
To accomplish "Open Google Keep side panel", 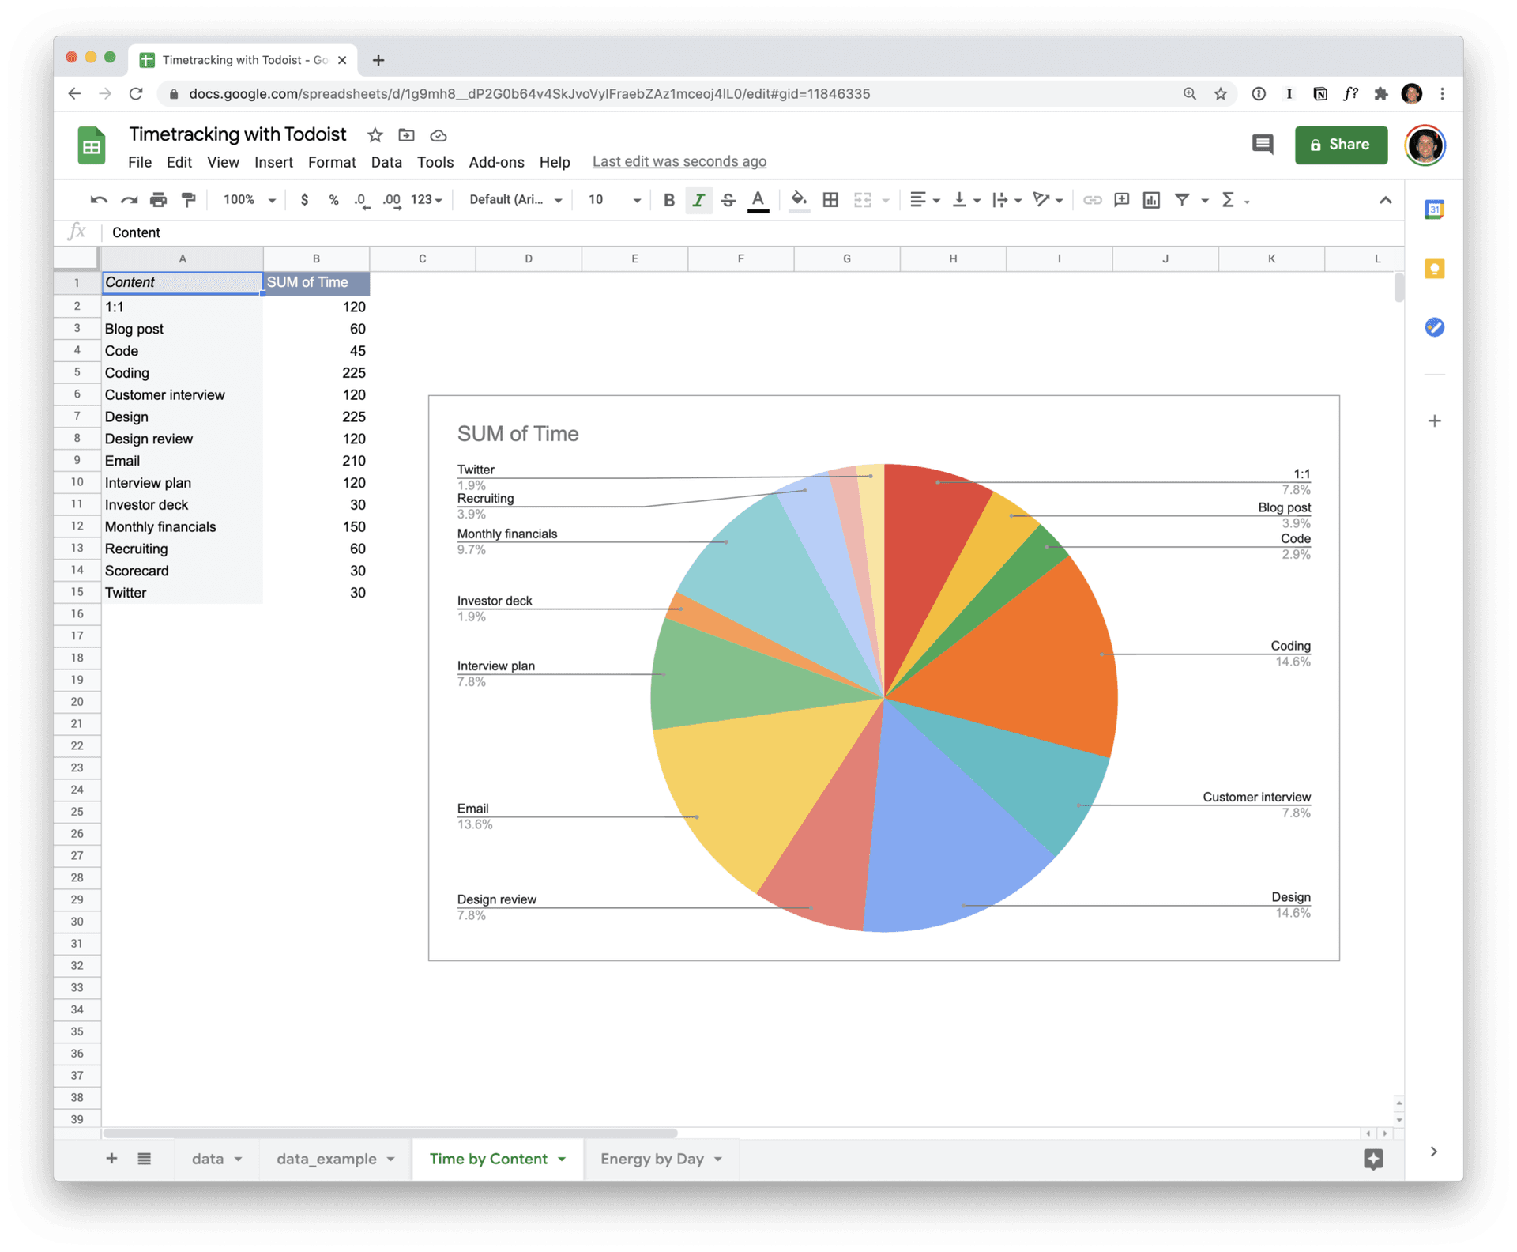I will 1435,269.
